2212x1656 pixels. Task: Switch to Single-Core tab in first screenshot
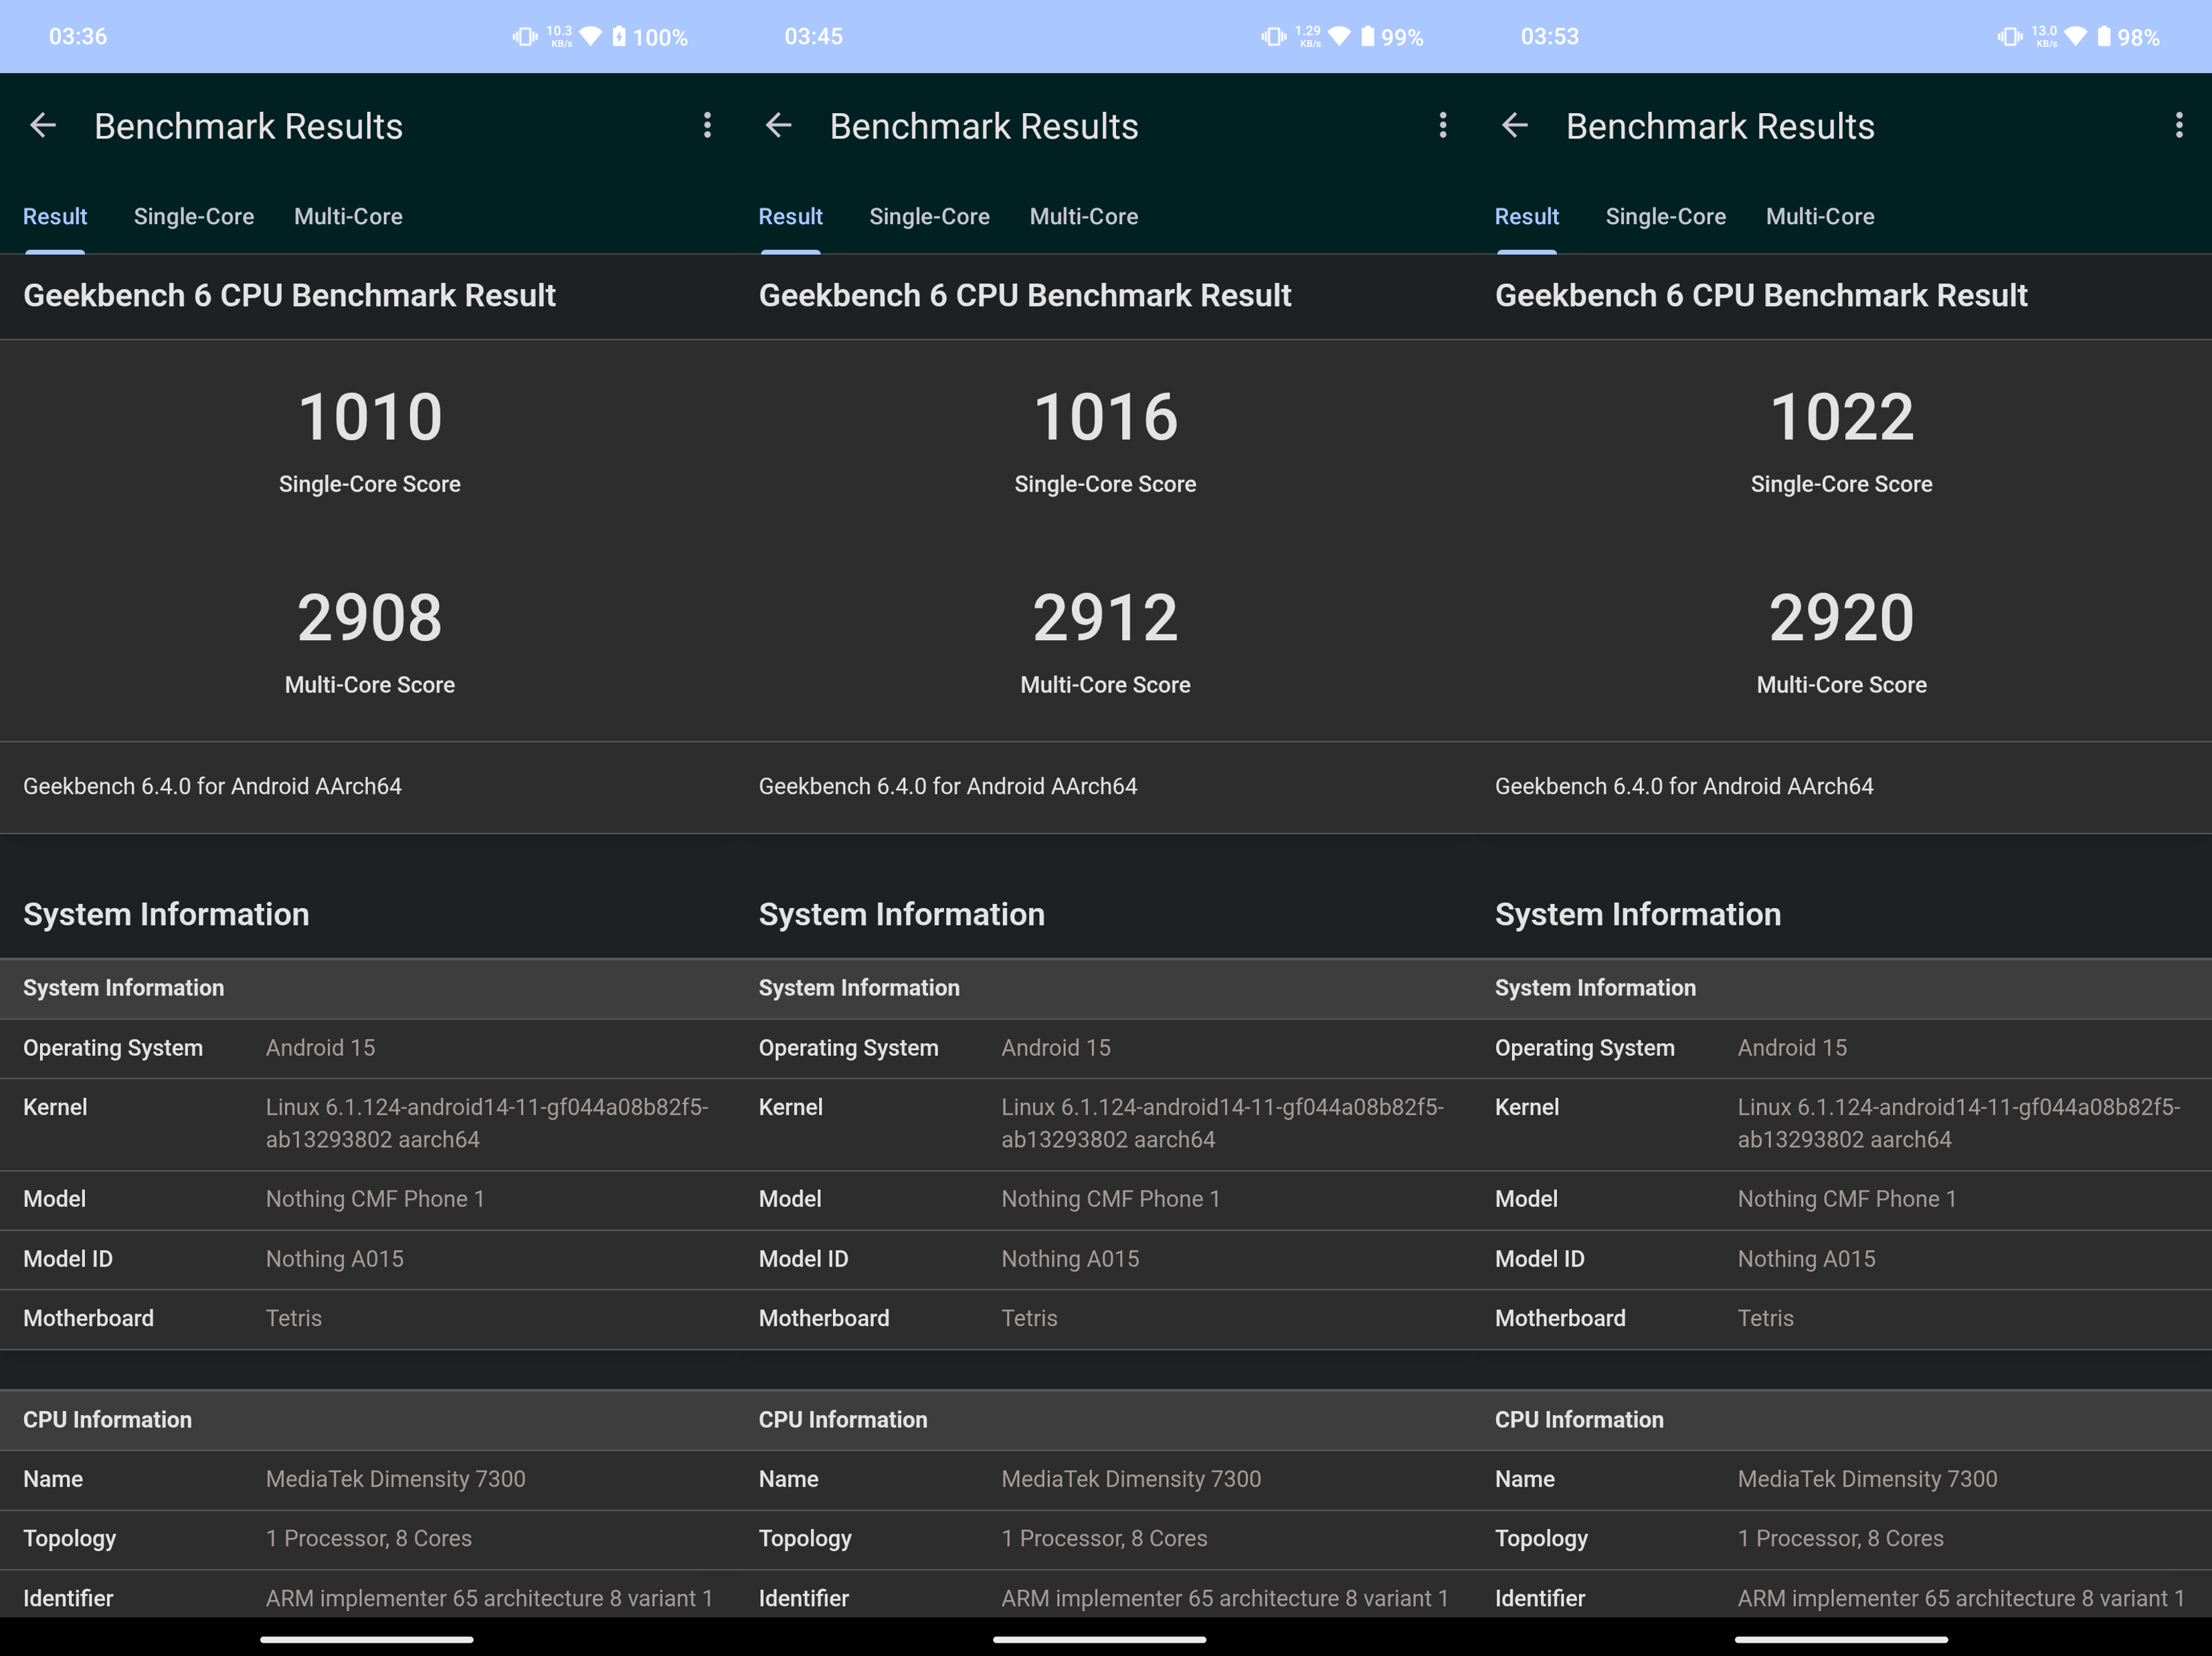pos(194,217)
